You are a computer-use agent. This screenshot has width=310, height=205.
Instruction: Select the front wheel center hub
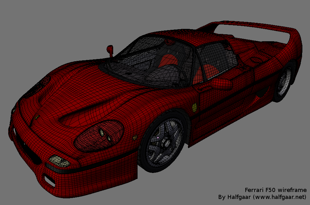[165, 143]
